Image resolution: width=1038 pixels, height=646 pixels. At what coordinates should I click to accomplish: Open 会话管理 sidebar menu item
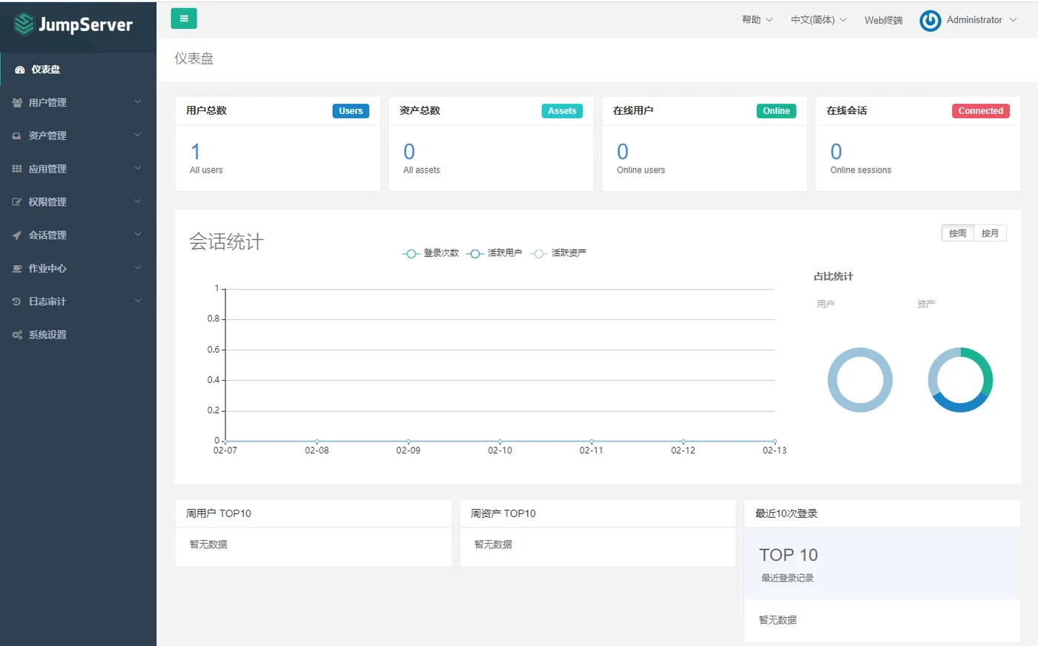click(x=79, y=235)
